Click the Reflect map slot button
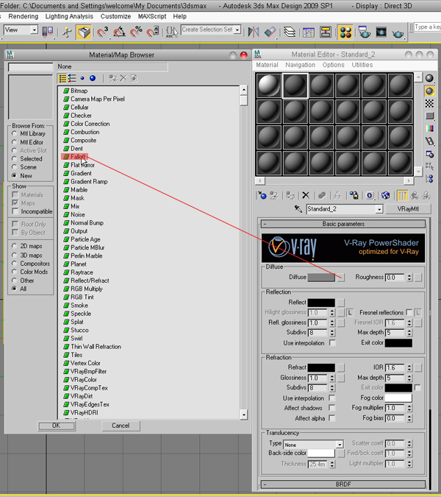This screenshot has height=497, width=441. point(341,303)
